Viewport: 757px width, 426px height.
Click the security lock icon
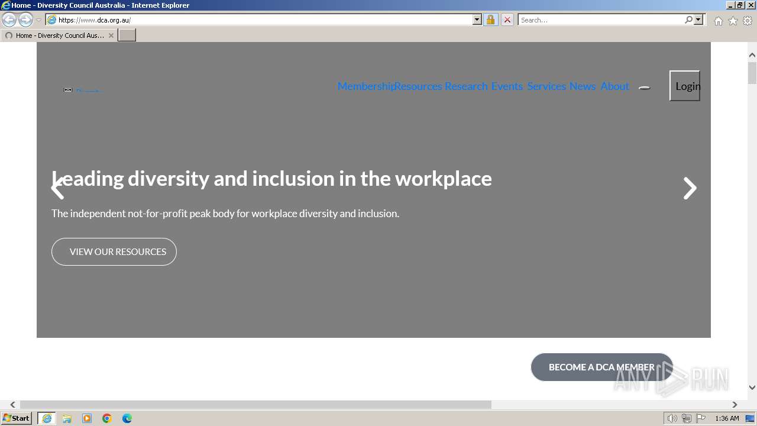pyautogui.click(x=490, y=20)
